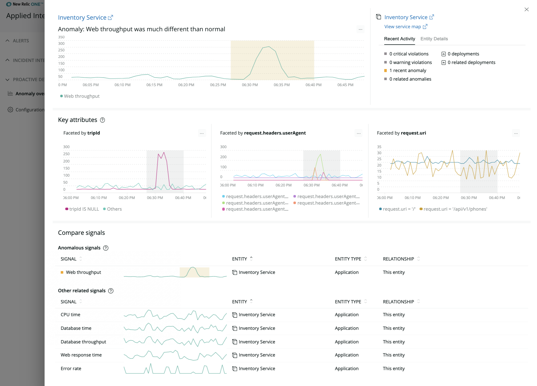The width and height of the screenshot is (537, 386).
Task: Click View service map link
Action: click(402, 26)
